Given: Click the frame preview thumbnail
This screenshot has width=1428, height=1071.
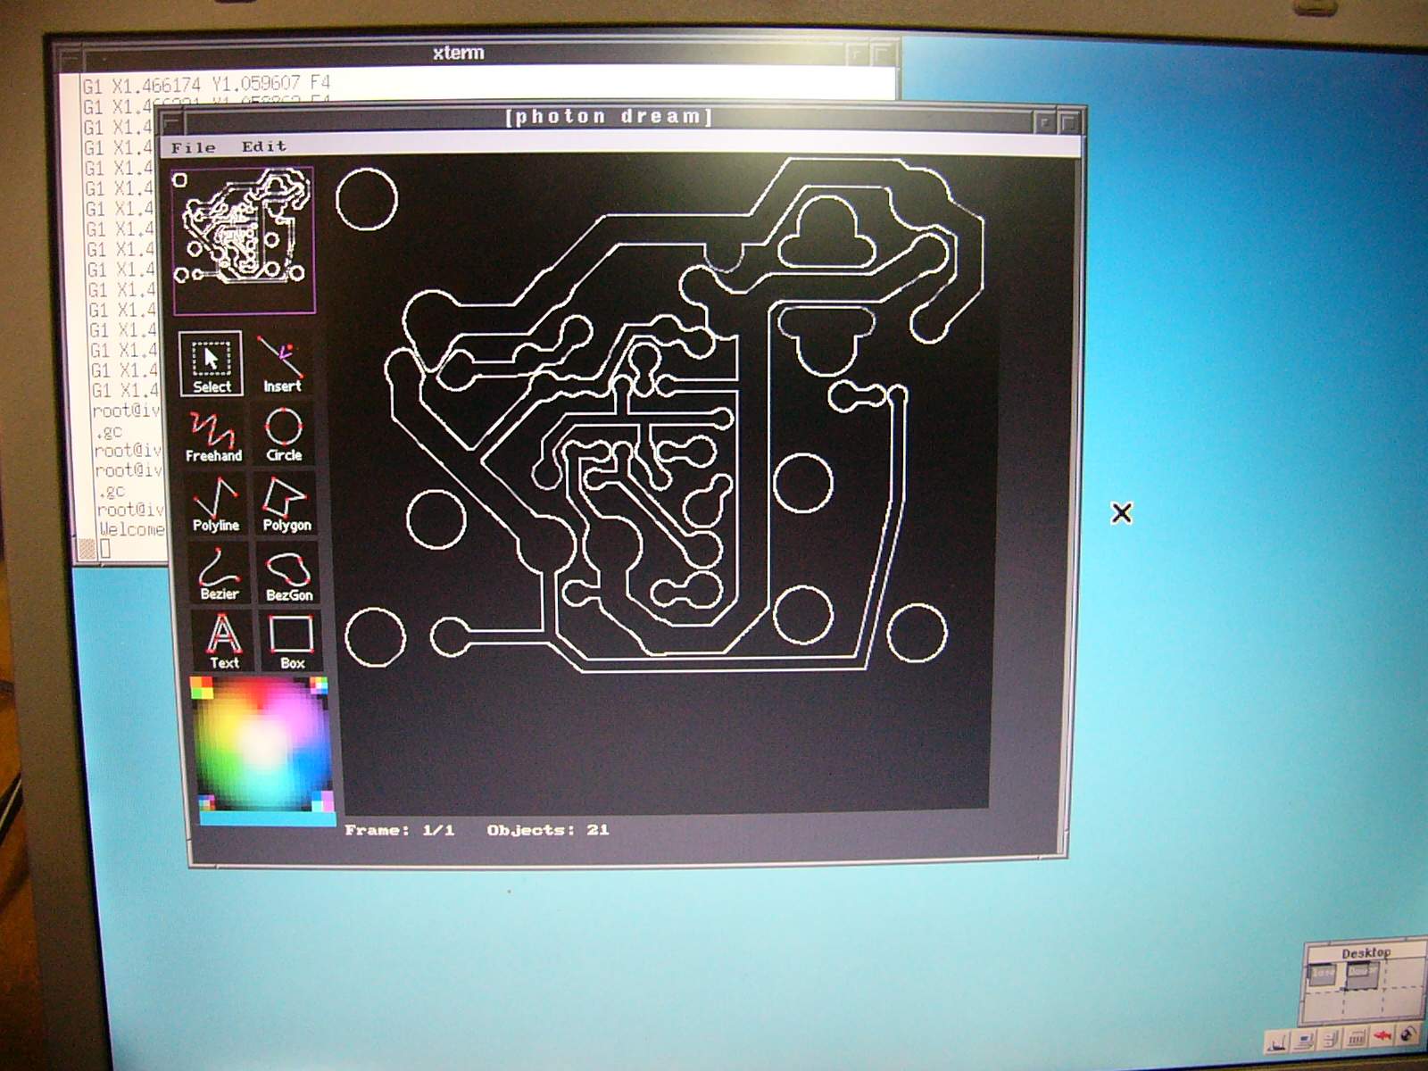Looking at the screenshot, I should click(243, 240).
